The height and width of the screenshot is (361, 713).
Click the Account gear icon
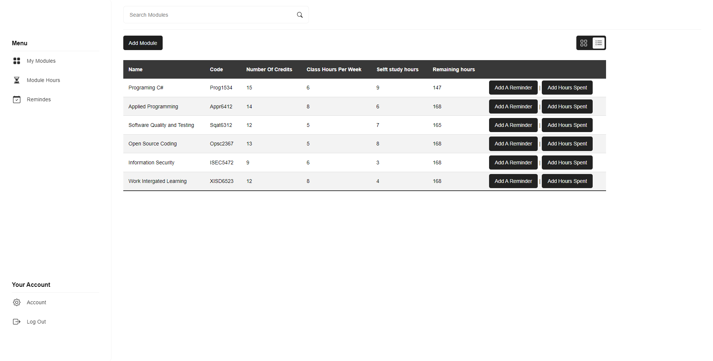coord(17,302)
